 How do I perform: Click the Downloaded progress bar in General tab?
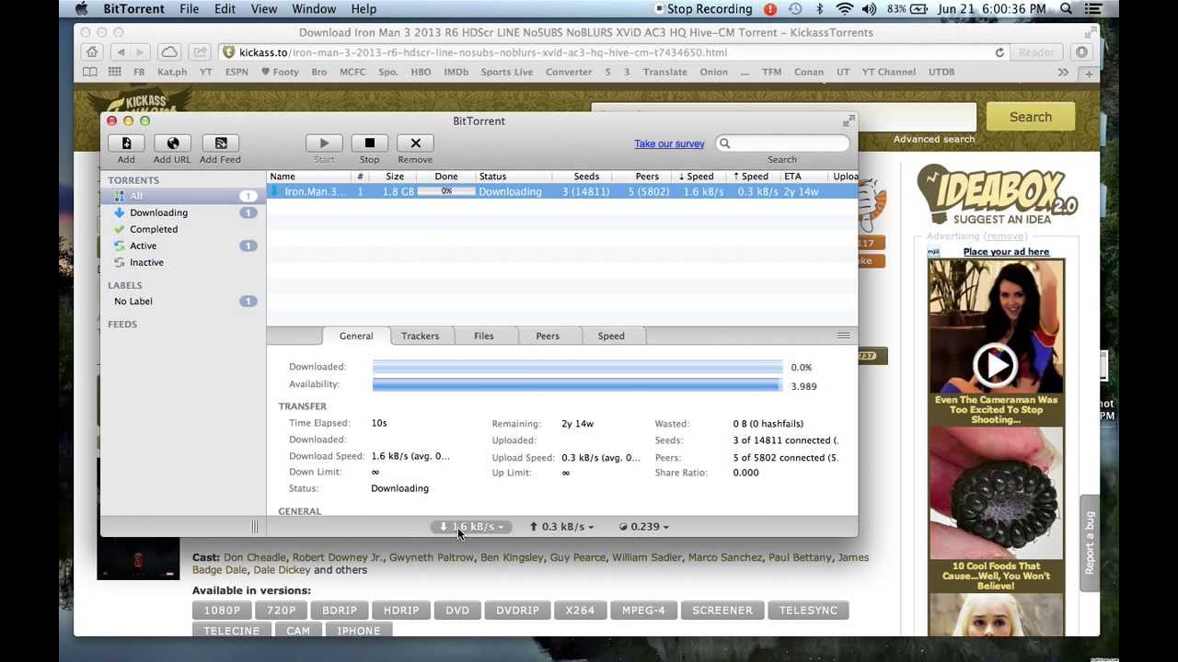577,367
